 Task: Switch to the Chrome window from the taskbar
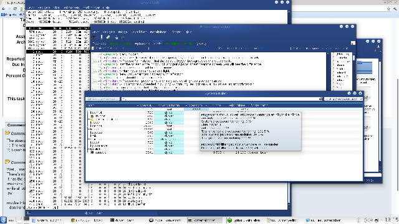click(87, 220)
